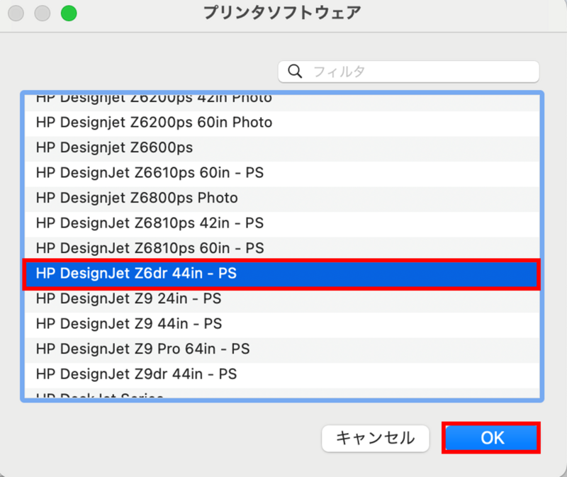This screenshot has height=477, width=567.
Task: Select partially visible HP Designjet Z6200ps 42in Photo
Action: (x=154, y=99)
